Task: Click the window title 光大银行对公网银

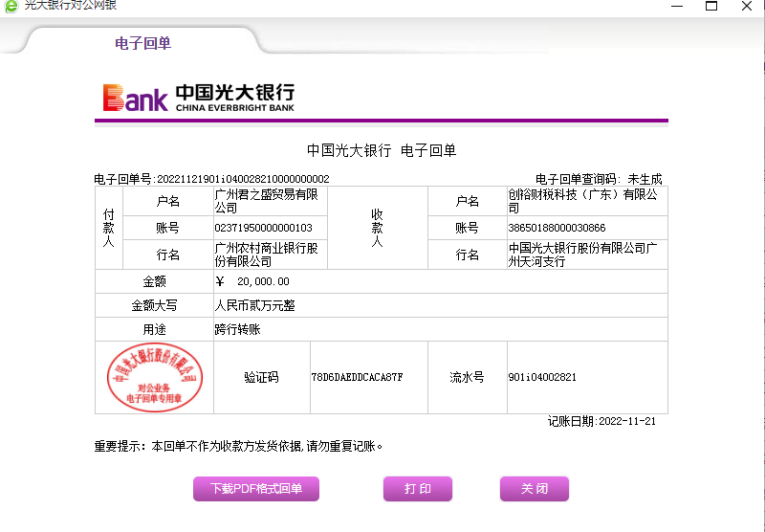Action: [x=71, y=6]
